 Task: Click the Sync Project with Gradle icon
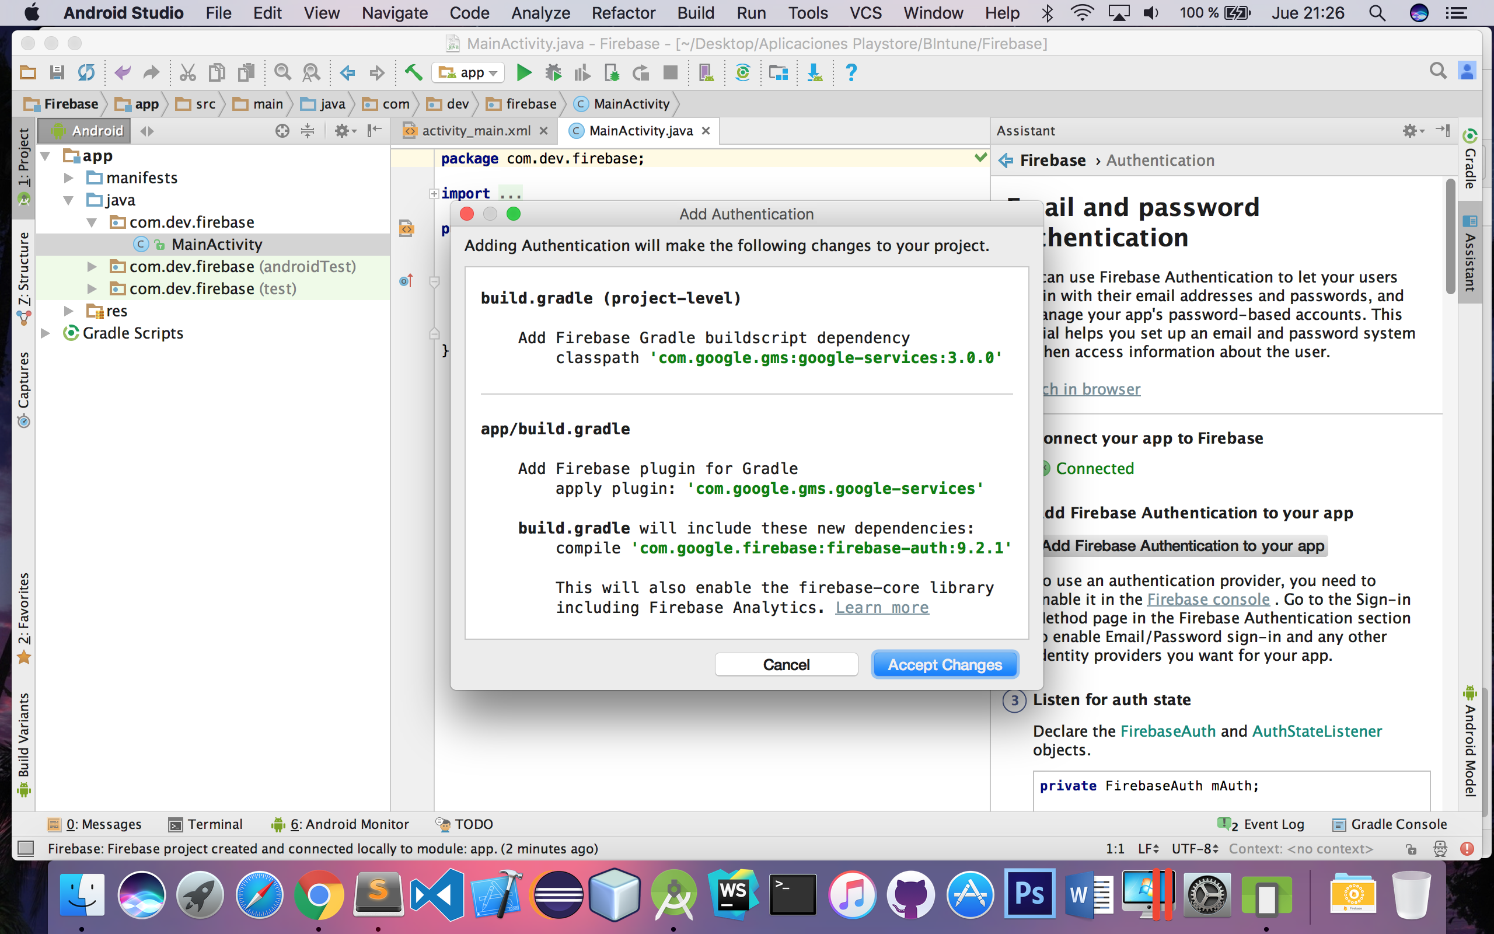pos(743,73)
